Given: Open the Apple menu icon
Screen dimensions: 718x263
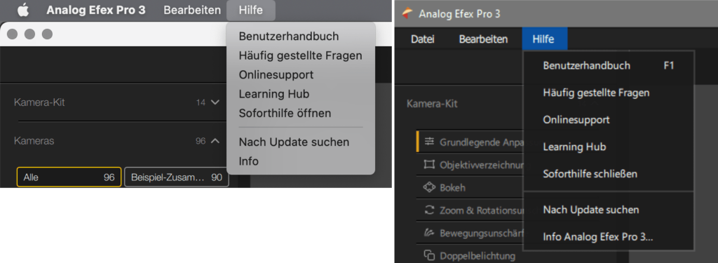Looking at the screenshot, I should point(23,10).
